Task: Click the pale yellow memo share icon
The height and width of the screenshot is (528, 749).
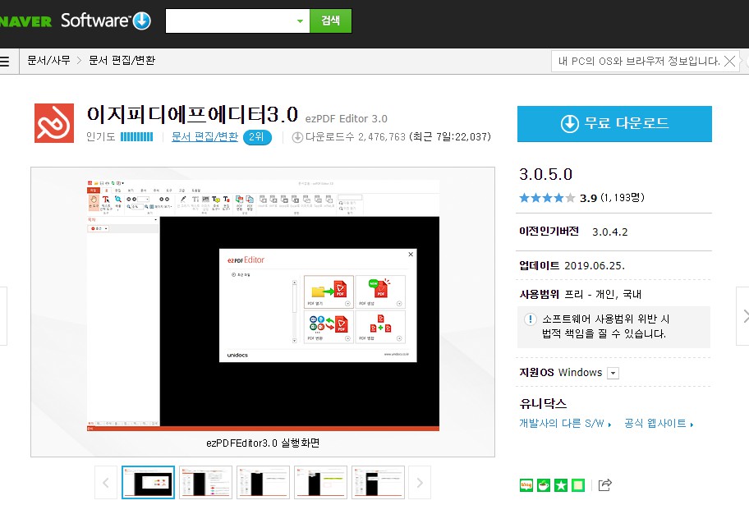Action: [578, 485]
